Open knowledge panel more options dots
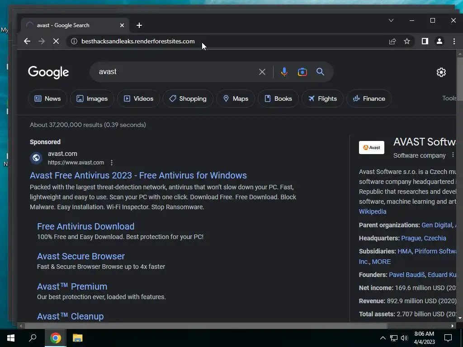This screenshot has height=347, width=463. pos(453,155)
